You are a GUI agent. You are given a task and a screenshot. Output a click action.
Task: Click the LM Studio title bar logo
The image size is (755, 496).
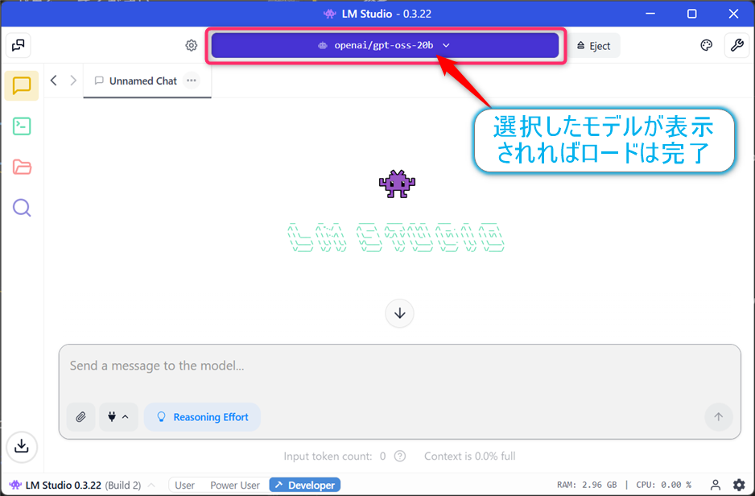(x=329, y=14)
